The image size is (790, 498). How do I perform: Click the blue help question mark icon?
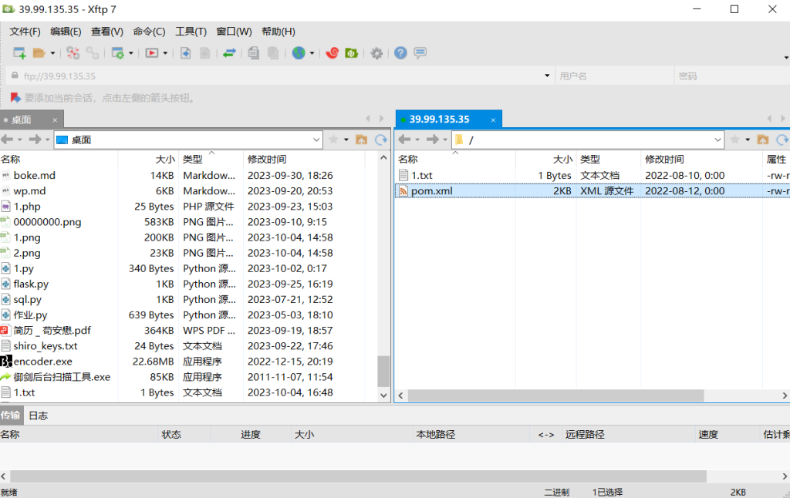400,53
